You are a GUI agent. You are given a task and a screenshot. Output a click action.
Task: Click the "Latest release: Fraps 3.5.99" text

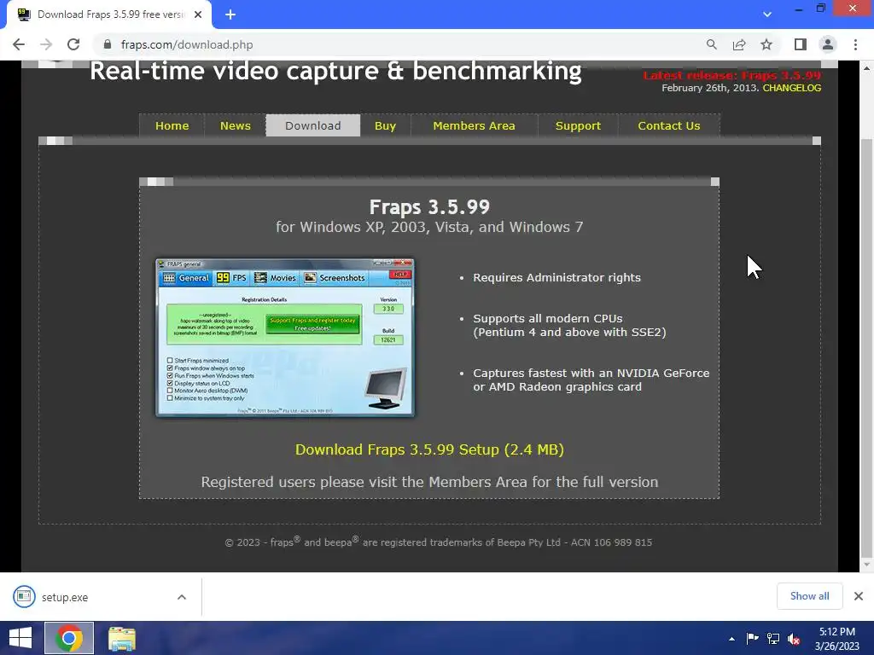(731, 76)
